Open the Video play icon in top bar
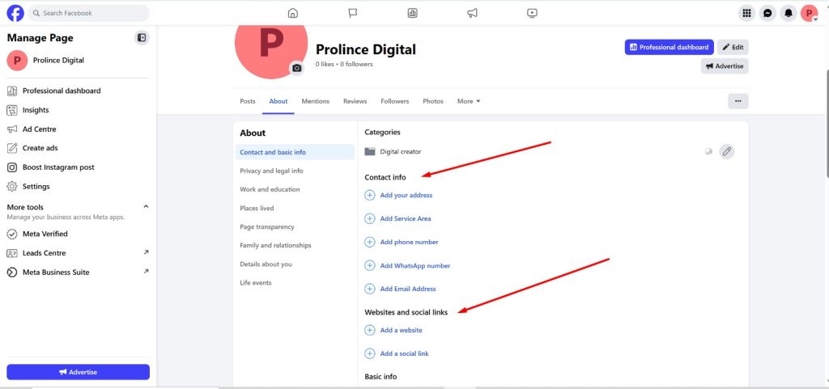 click(x=533, y=13)
